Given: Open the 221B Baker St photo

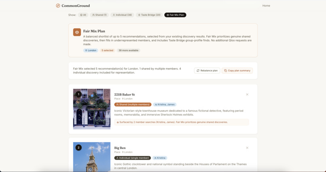Looking at the screenshot, I should pos(92,109).
